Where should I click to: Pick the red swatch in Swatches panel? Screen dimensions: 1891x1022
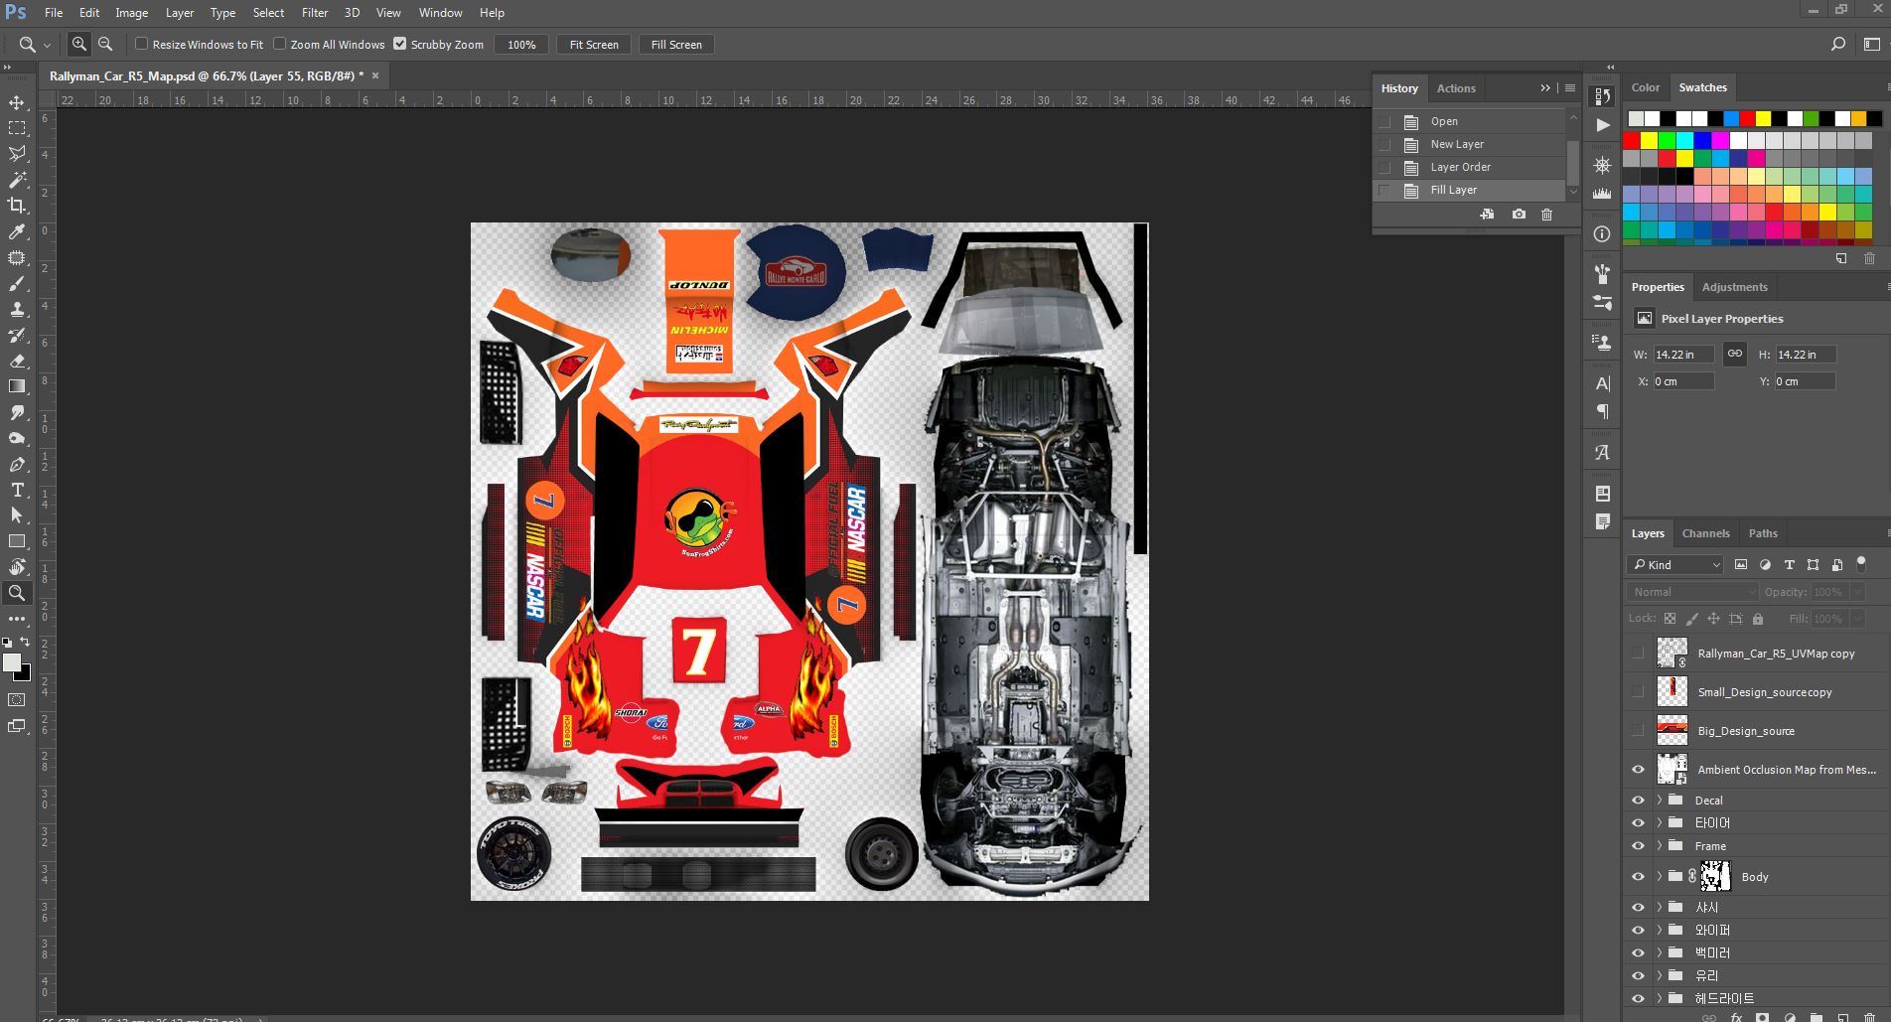(x=1632, y=140)
